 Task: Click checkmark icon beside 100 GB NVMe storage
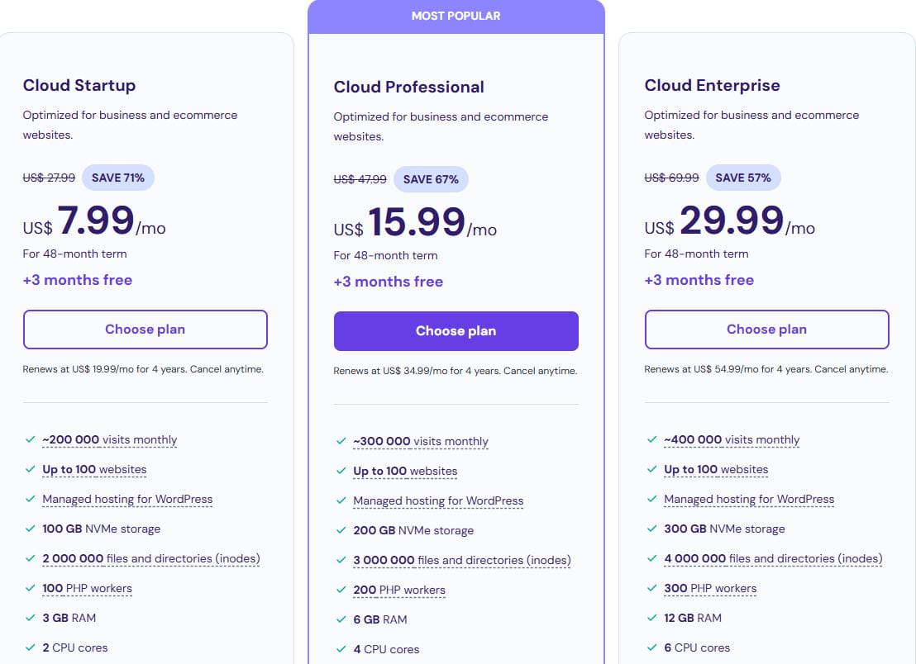tap(30, 529)
